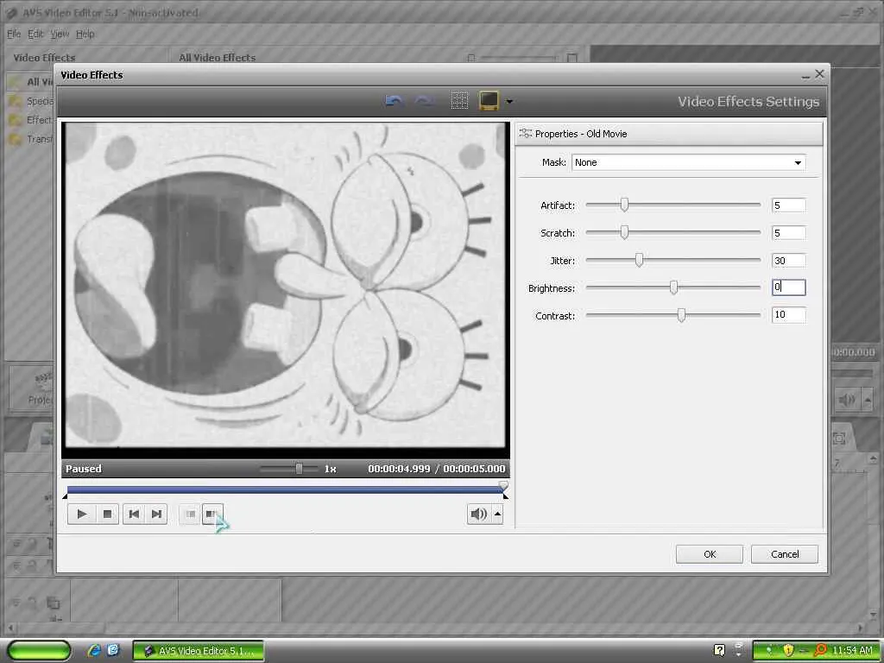Click the playback speed slider handle

[299, 469]
